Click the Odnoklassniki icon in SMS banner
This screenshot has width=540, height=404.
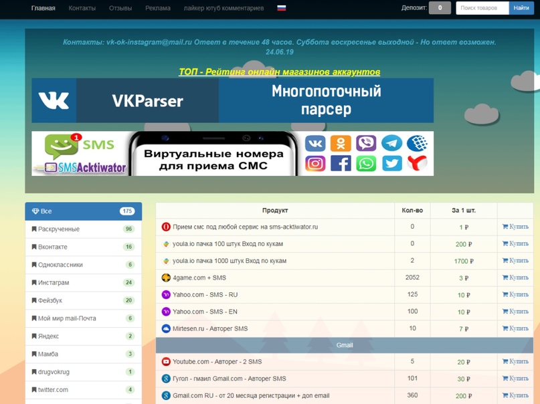click(341, 143)
